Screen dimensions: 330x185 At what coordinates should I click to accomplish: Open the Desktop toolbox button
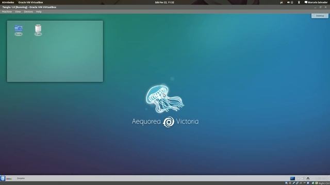pyautogui.click(x=320, y=16)
